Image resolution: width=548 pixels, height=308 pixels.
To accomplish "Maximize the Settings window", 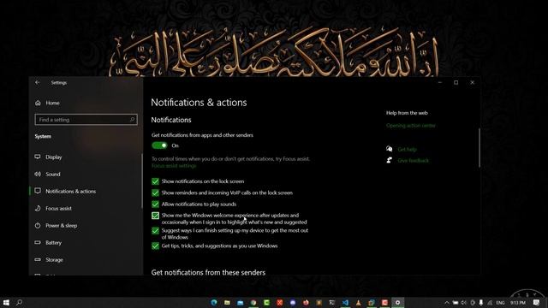I will tap(456, 82).
